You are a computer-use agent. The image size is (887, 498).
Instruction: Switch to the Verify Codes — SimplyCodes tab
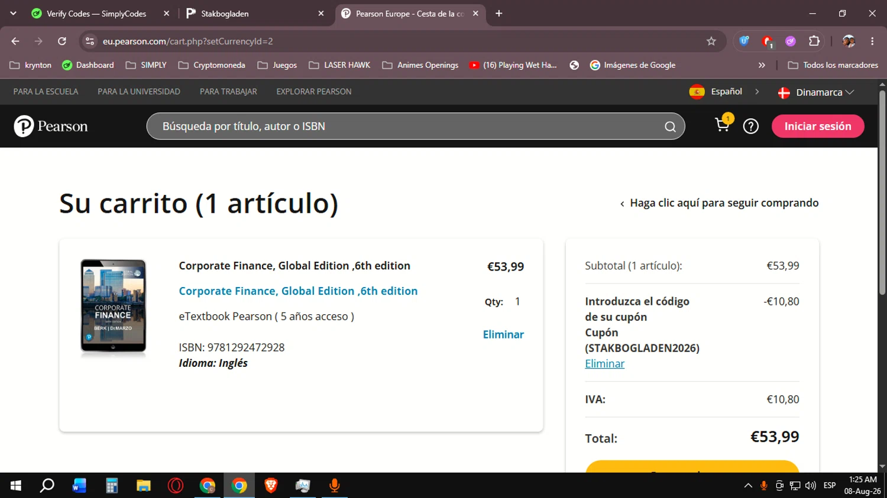pos(96,14)
